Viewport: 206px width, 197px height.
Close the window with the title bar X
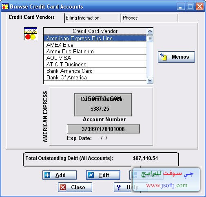pos(199,7)
